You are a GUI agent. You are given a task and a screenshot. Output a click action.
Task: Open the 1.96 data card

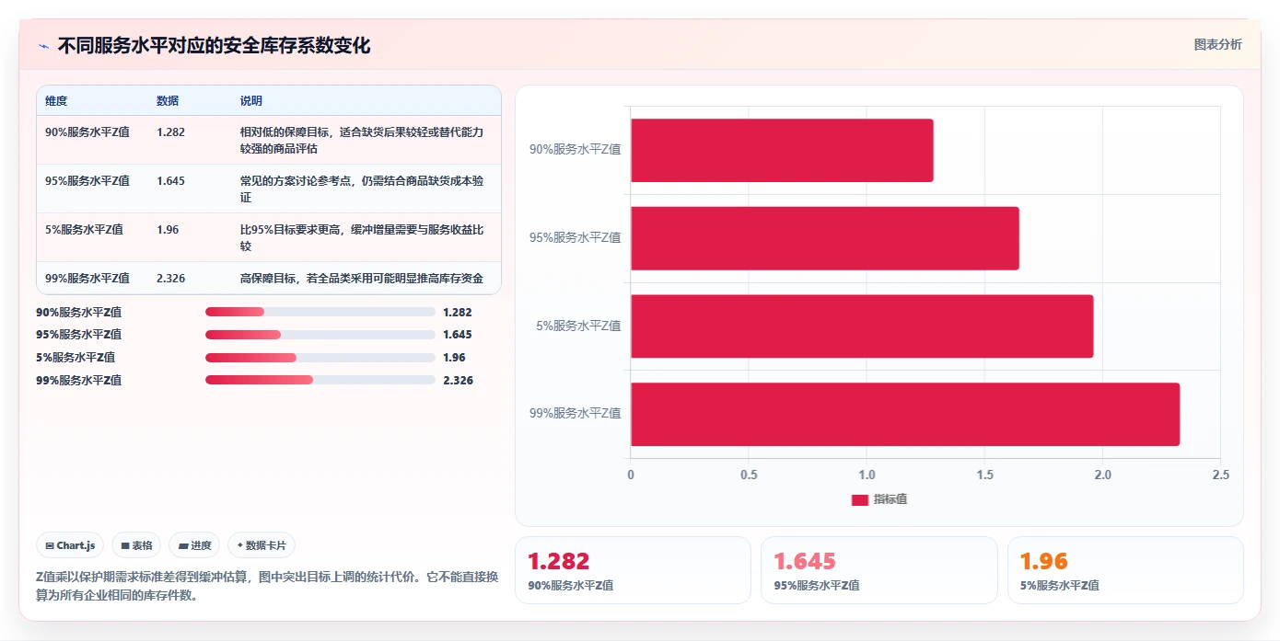pyautogui.click(x=1125, y=570)
